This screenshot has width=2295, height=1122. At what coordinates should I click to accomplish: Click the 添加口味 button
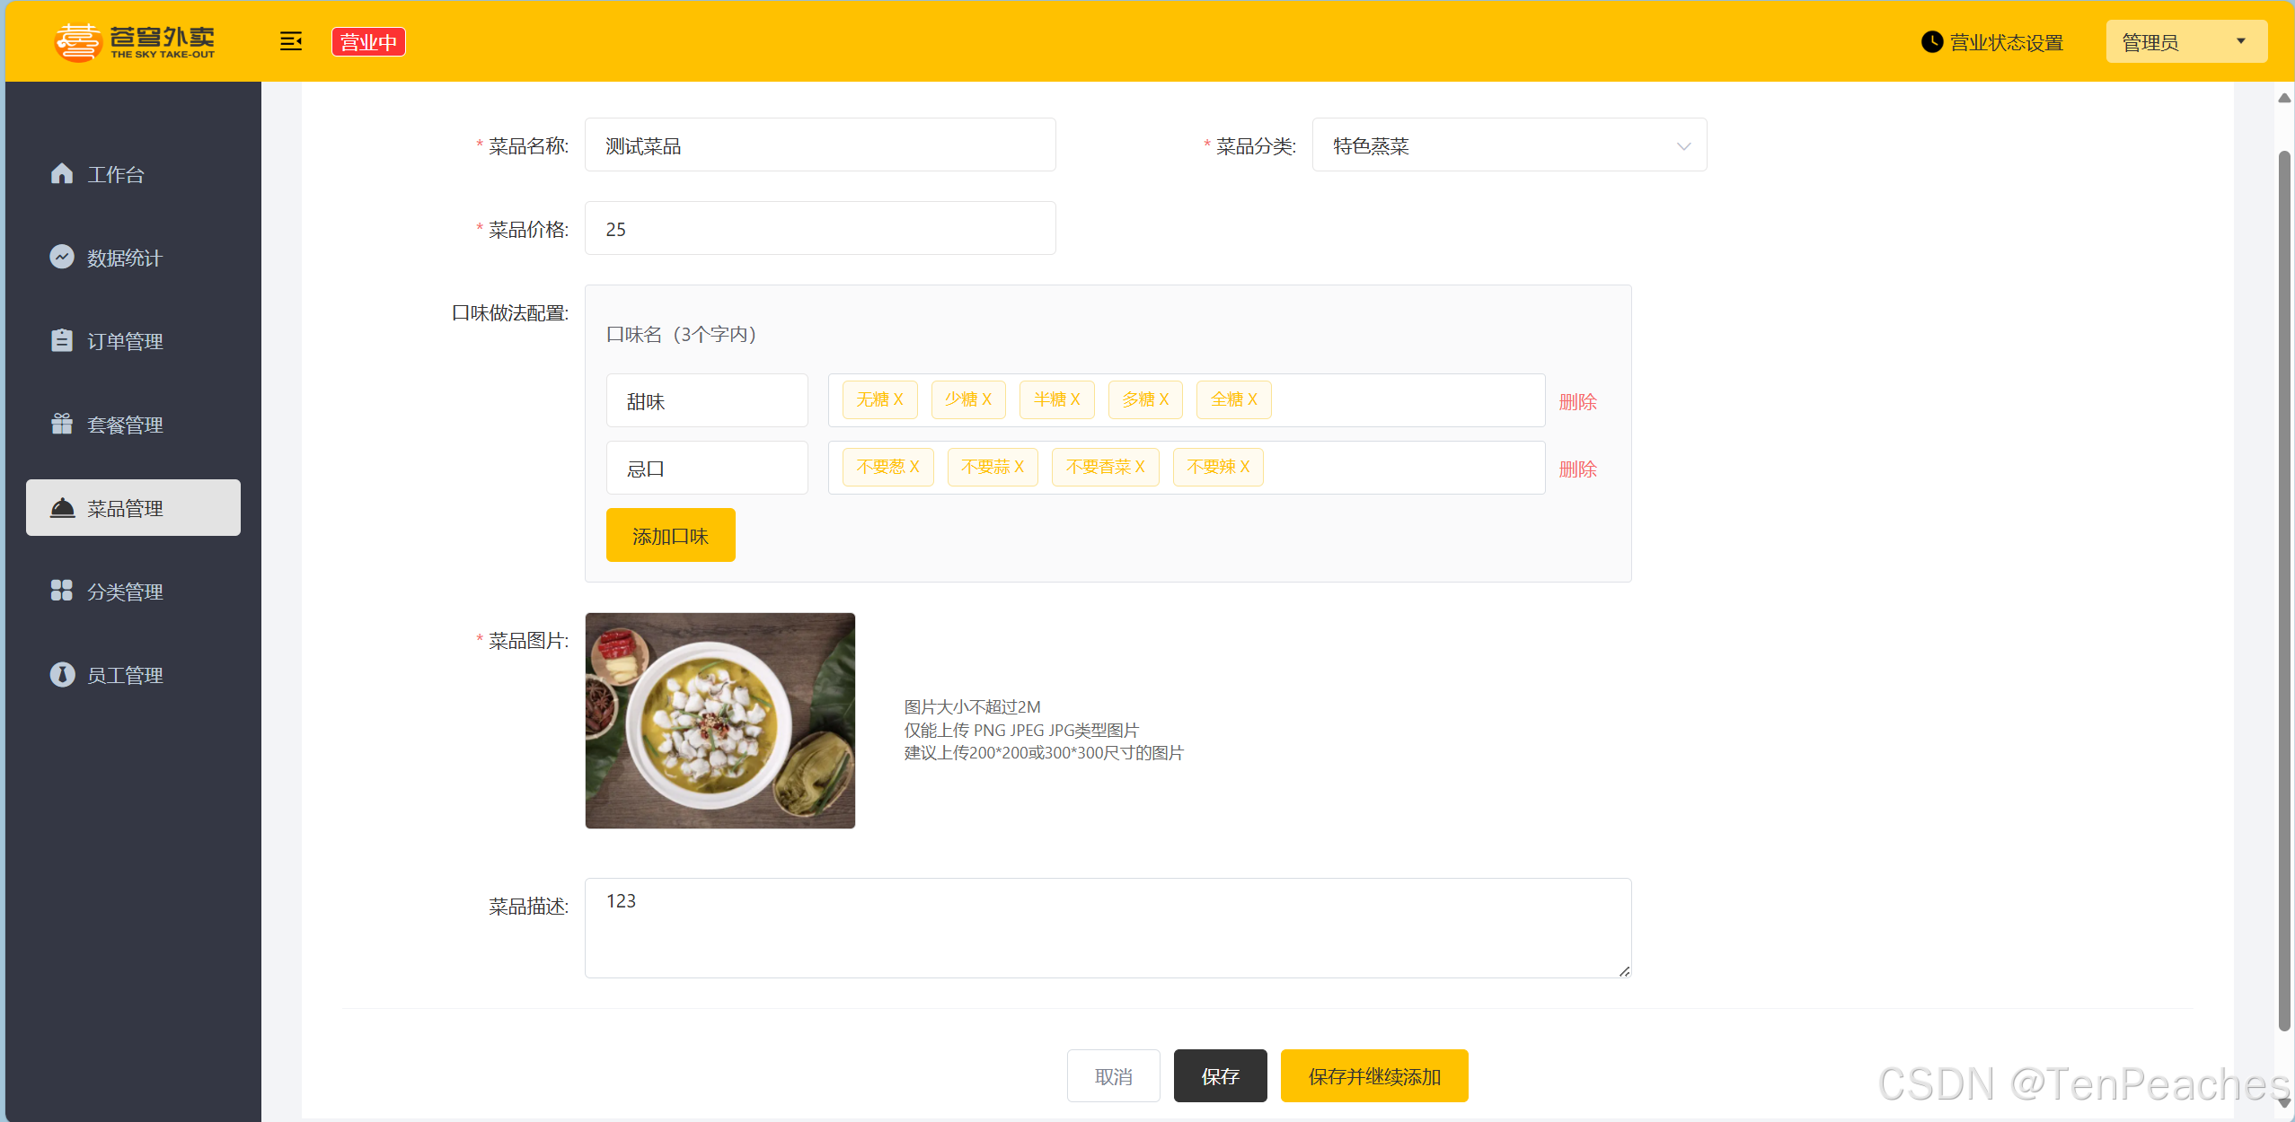tap(670, 536)
